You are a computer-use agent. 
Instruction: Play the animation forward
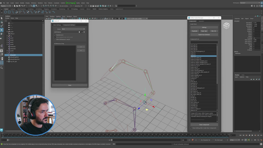[x=252, y=135]
